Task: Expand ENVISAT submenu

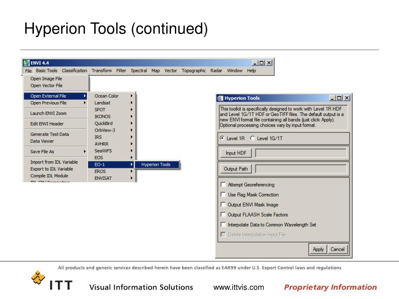Action: point(112,178)
